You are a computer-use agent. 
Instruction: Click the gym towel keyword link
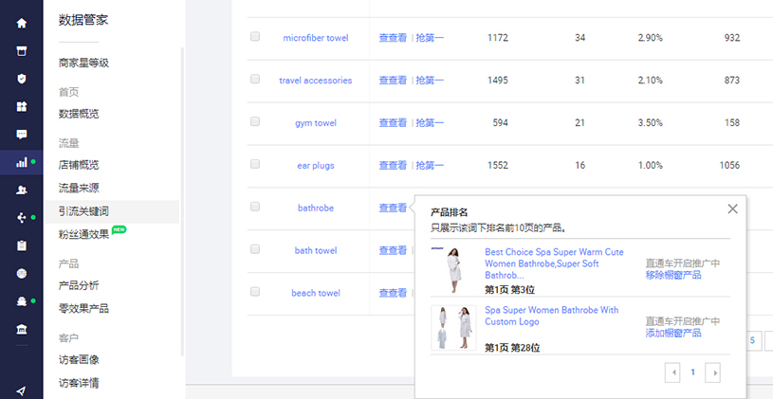[316, 123]
